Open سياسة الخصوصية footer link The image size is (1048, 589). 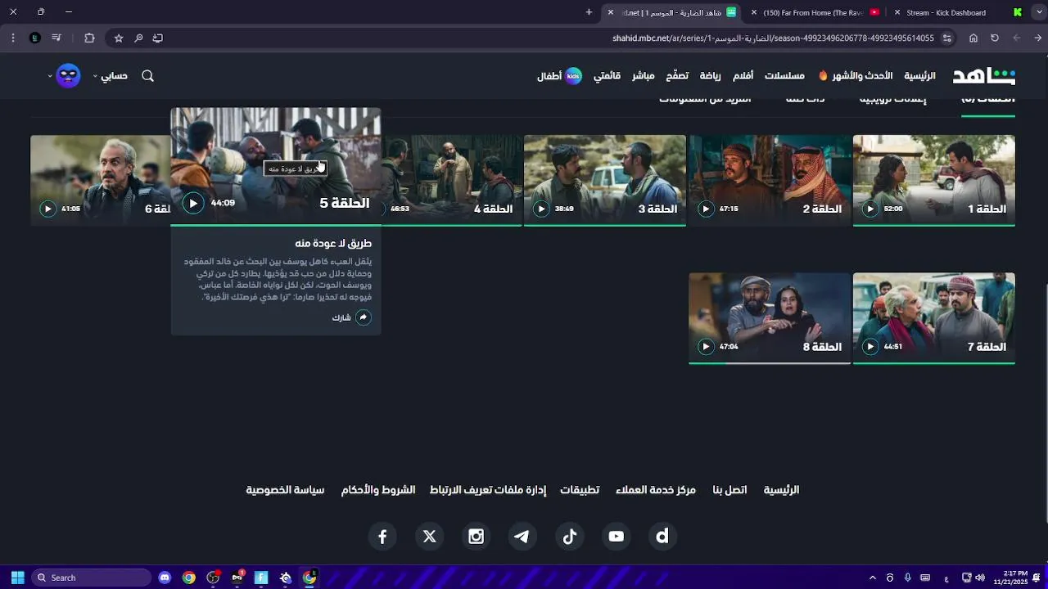coord(285,490)
